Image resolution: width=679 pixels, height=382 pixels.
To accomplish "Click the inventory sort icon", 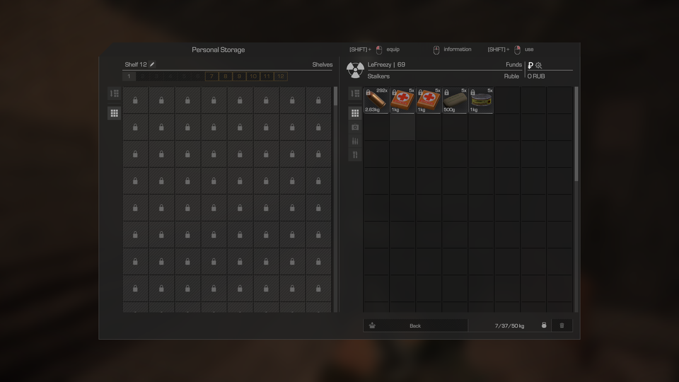I will (x=355, y=93).
